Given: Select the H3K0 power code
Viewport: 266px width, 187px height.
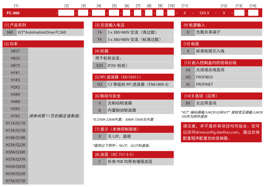Looking at the screenshot, I should click(15, 94).
